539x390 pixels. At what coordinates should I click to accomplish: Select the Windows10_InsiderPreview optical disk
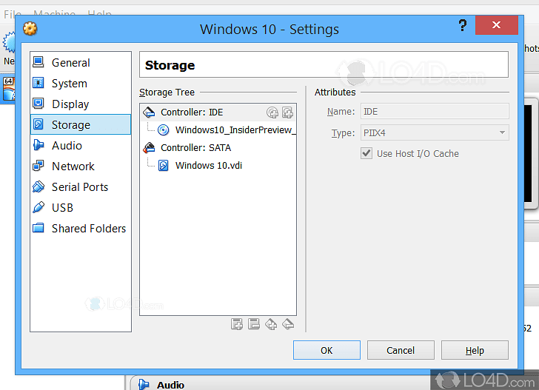(x=235, y=130)
